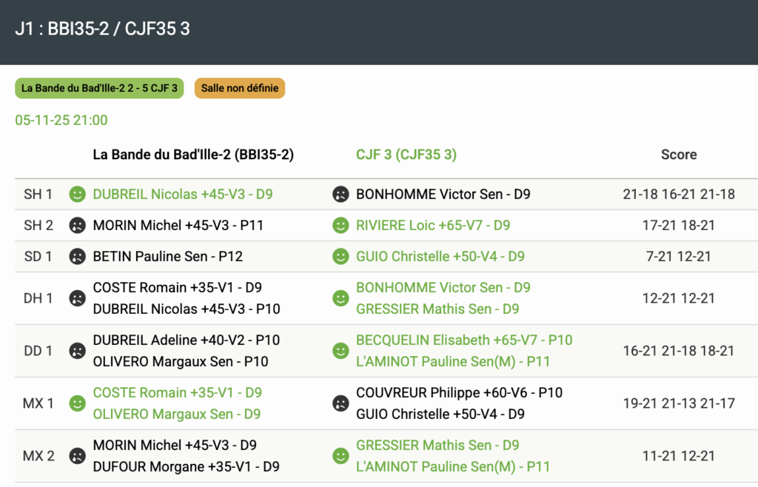Click green smiley in MX 2 row
This screenshot has height=487, width=758.
pyautogui.click(x=341, y=456)
